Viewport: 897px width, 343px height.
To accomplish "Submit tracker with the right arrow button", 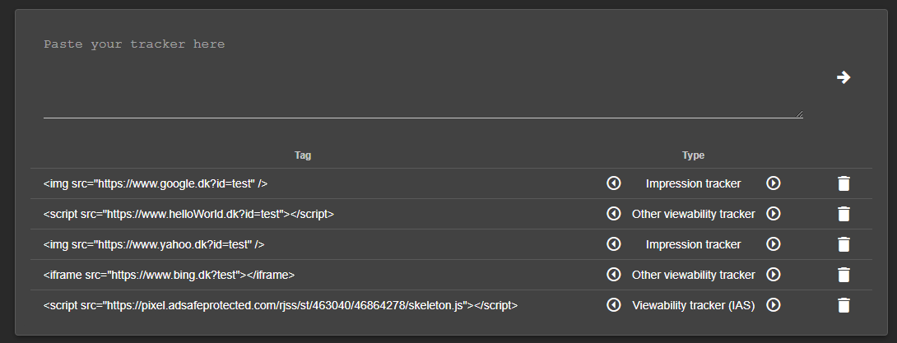I will (x=844, y=78).
